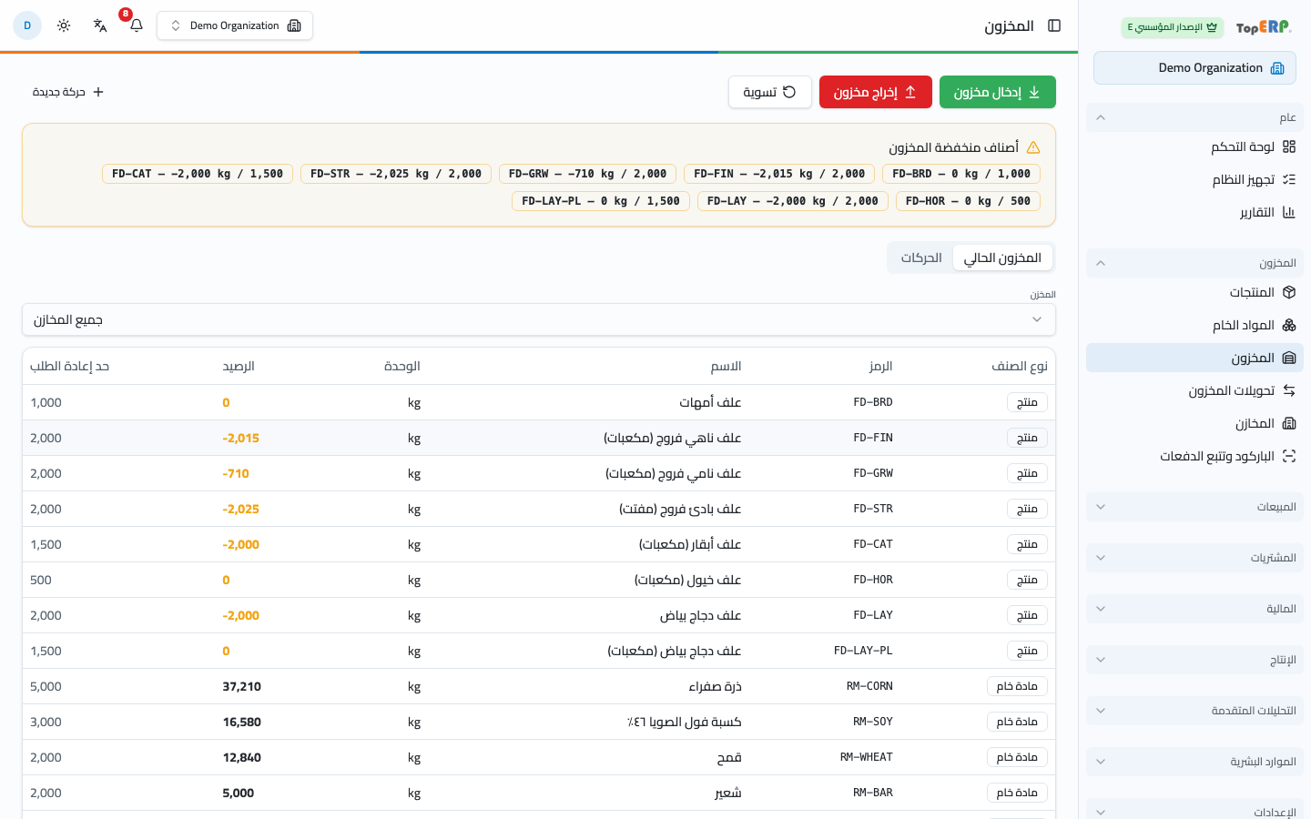This screenshot has width=1311, height=819.
Task: Open Demo Organization switcher in top bar
Action: (x=235, y=25)
